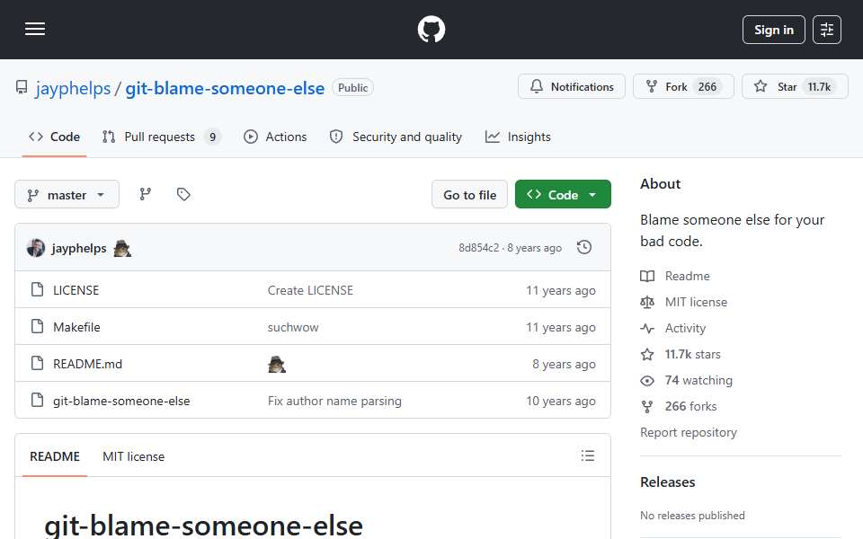863x539 pixels.
Task: Click pull requests count badge 9
Action: [x=212, y=137]
